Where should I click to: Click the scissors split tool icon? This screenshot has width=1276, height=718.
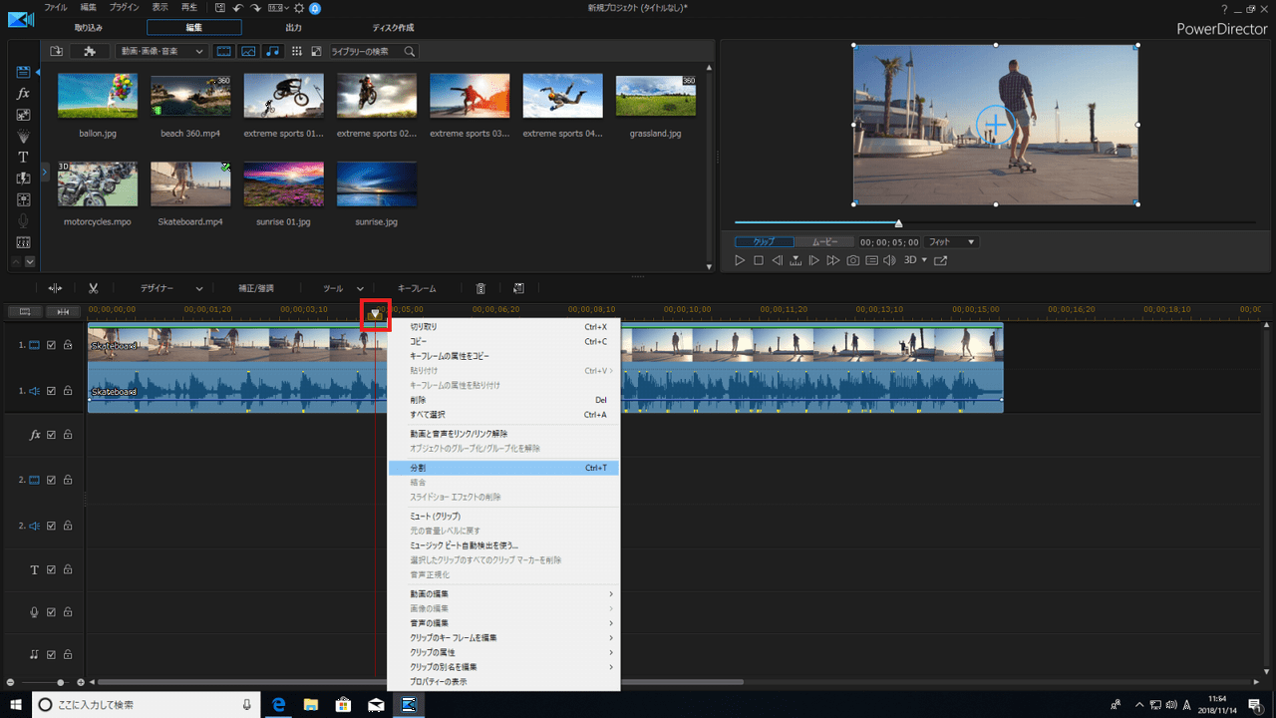pyautogui.click(x=93, y=288)
